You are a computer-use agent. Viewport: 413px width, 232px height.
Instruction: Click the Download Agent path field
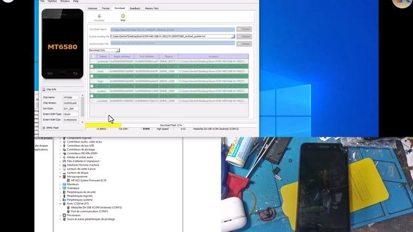172,30
